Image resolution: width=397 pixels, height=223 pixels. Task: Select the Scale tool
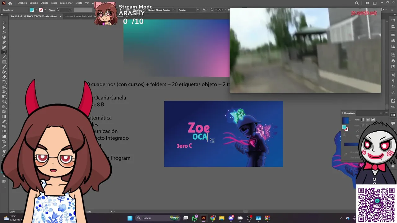[x=4, y=87]
